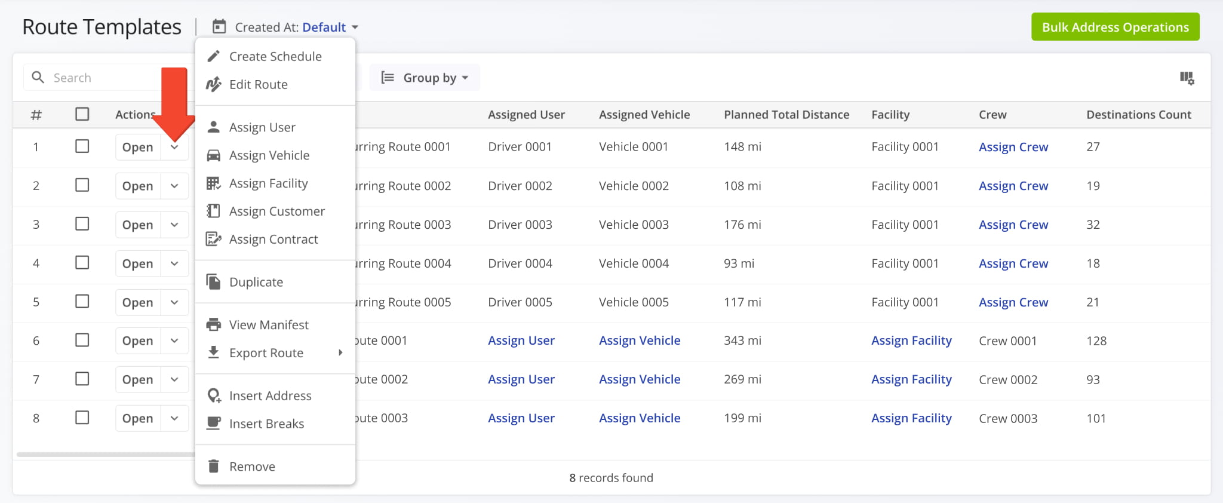Choose View Manifest from the menu
1223x503 pixels.
[x=275, y=324]
